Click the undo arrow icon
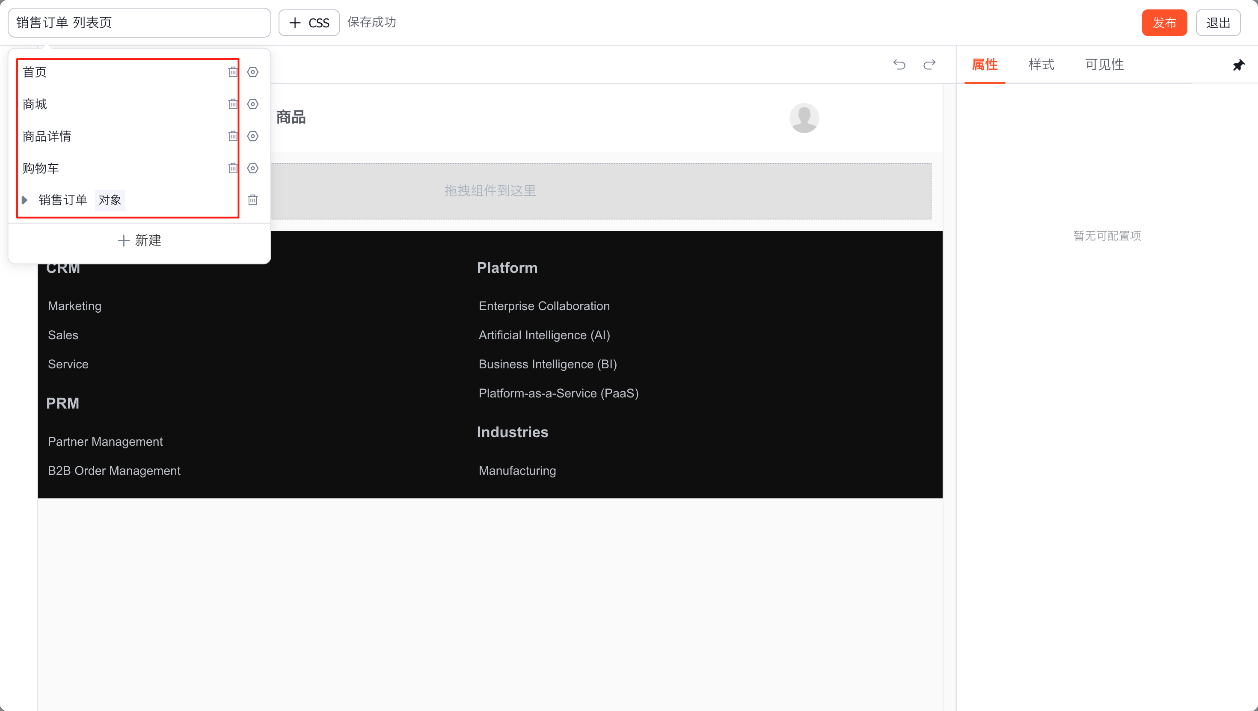This screenshot has width=1258, height=711. 899,65
